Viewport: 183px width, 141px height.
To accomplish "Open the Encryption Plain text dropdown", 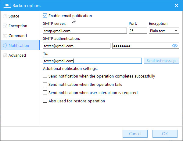I will click(164, 31).
